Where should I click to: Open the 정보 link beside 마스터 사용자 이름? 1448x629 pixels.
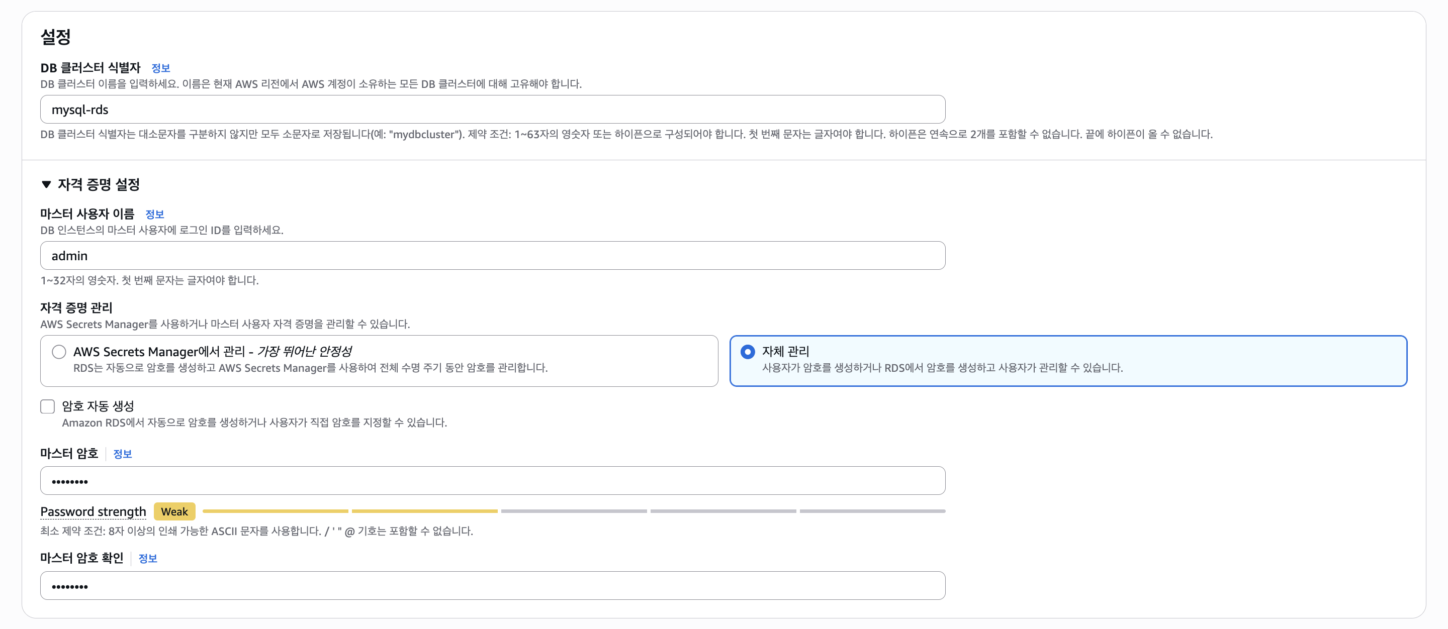154,214
